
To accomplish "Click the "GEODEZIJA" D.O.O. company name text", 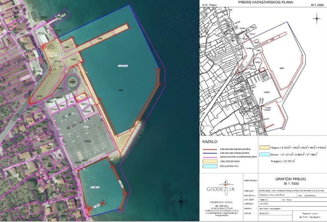I will click(221, 202).
